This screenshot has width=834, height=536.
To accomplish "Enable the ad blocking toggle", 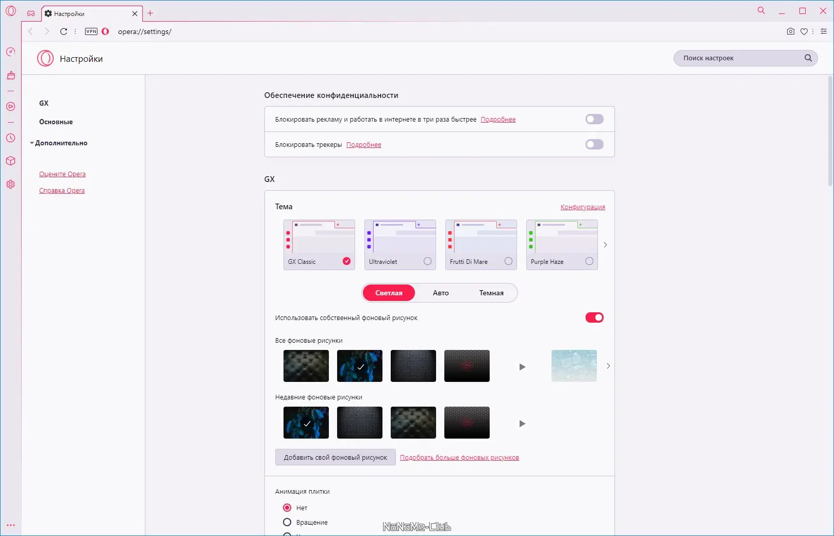I will (594, 119).
